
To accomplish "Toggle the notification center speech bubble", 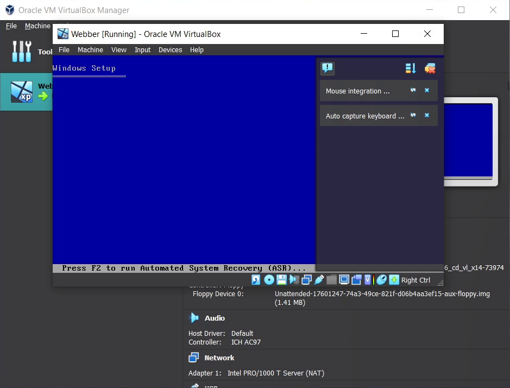I will pyautogui.click(x=328, y=68).
